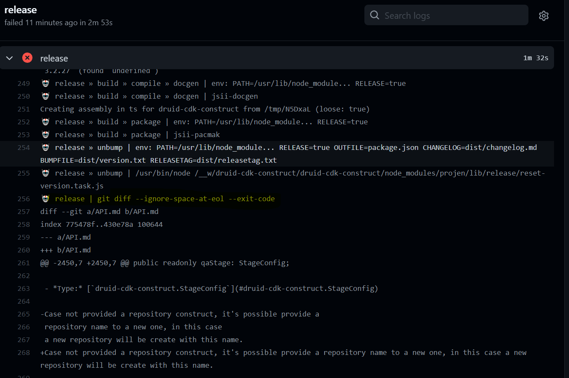Click the Search logs input field
The width and height of the screenshot is (569, 378).
pos(446,15)
